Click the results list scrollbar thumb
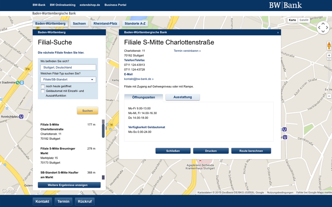332x207 pixels. coord(103,131)
